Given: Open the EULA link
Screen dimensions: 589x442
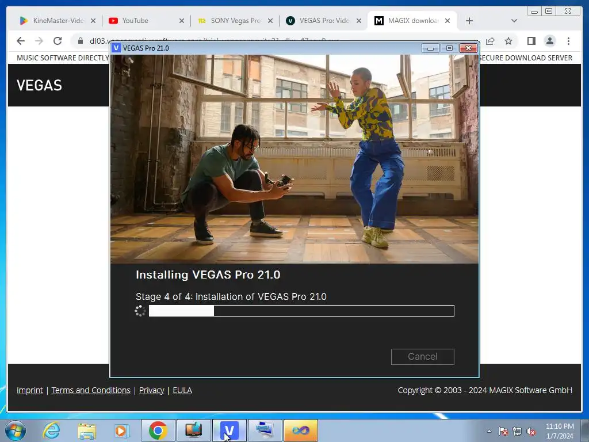Looking at the screenshot, I should tap(182, 390).
